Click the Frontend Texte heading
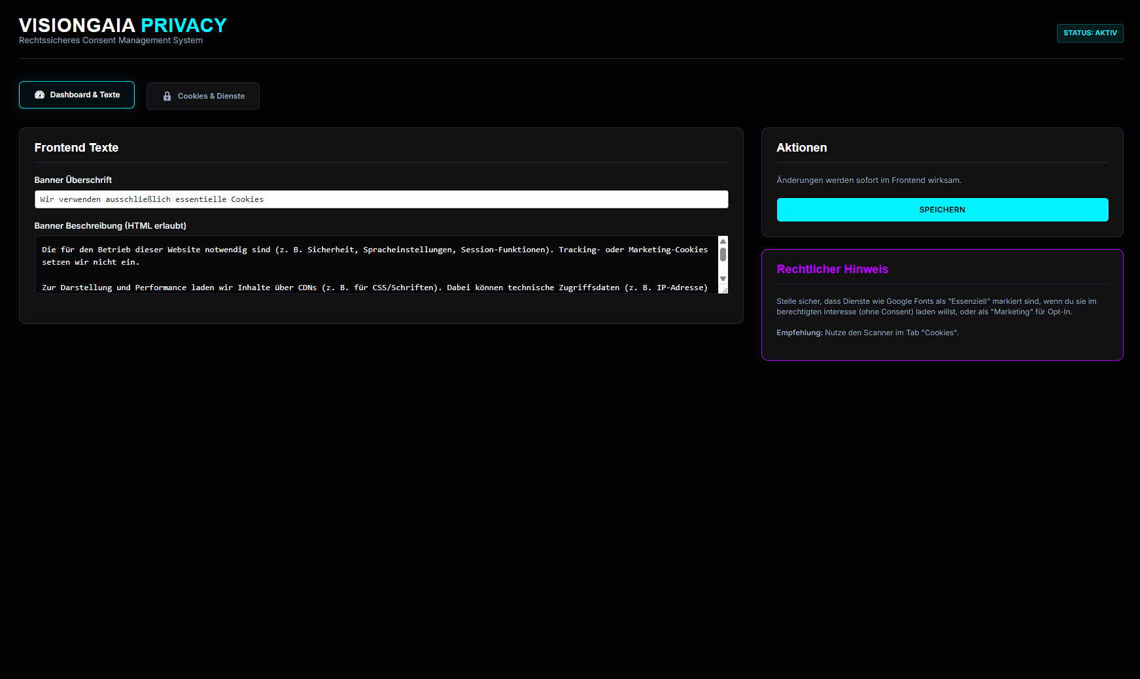 pyautogui.click(x=77, y=148)
